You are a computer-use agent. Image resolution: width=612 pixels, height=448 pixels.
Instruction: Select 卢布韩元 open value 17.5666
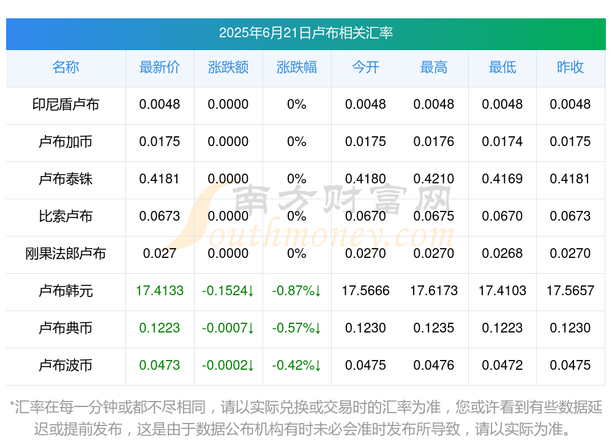[365, 291]
